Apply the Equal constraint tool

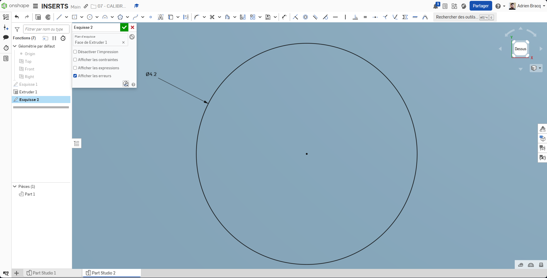365,17
